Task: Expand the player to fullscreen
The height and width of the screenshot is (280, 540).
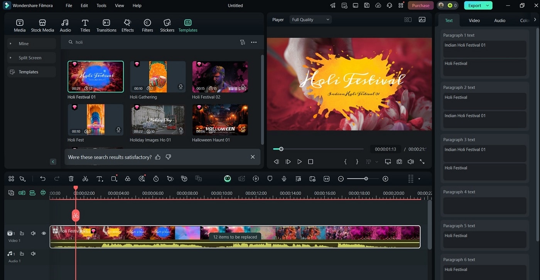Action: (422, 162)
